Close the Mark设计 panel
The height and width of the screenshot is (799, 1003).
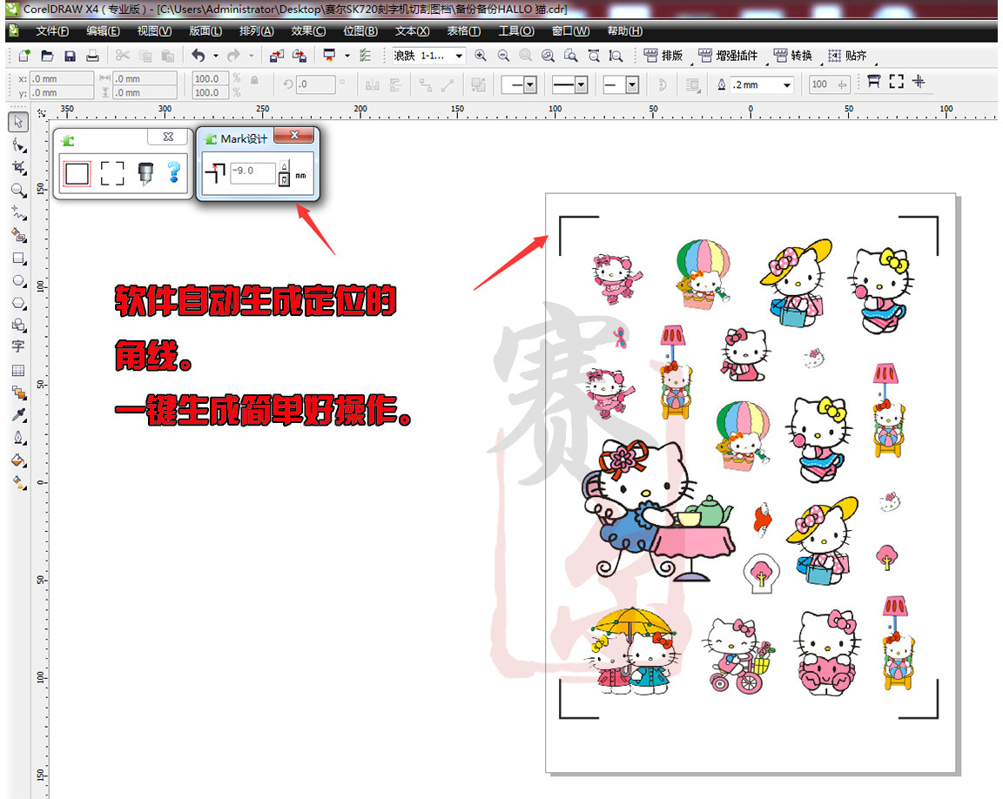pos(294,135)
